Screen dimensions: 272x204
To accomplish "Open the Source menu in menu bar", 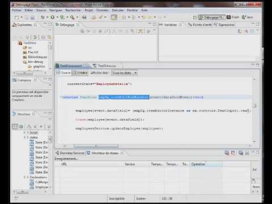I will pyautogui.click(x=41, y=10).
